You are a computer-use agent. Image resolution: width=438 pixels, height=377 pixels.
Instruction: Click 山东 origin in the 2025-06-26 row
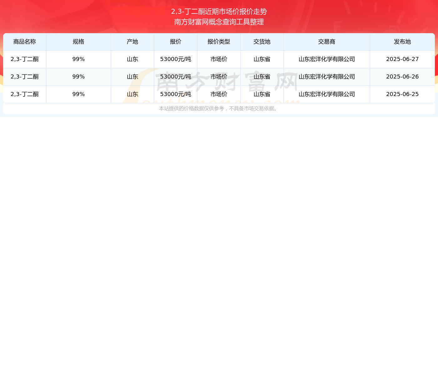point(133,77)
